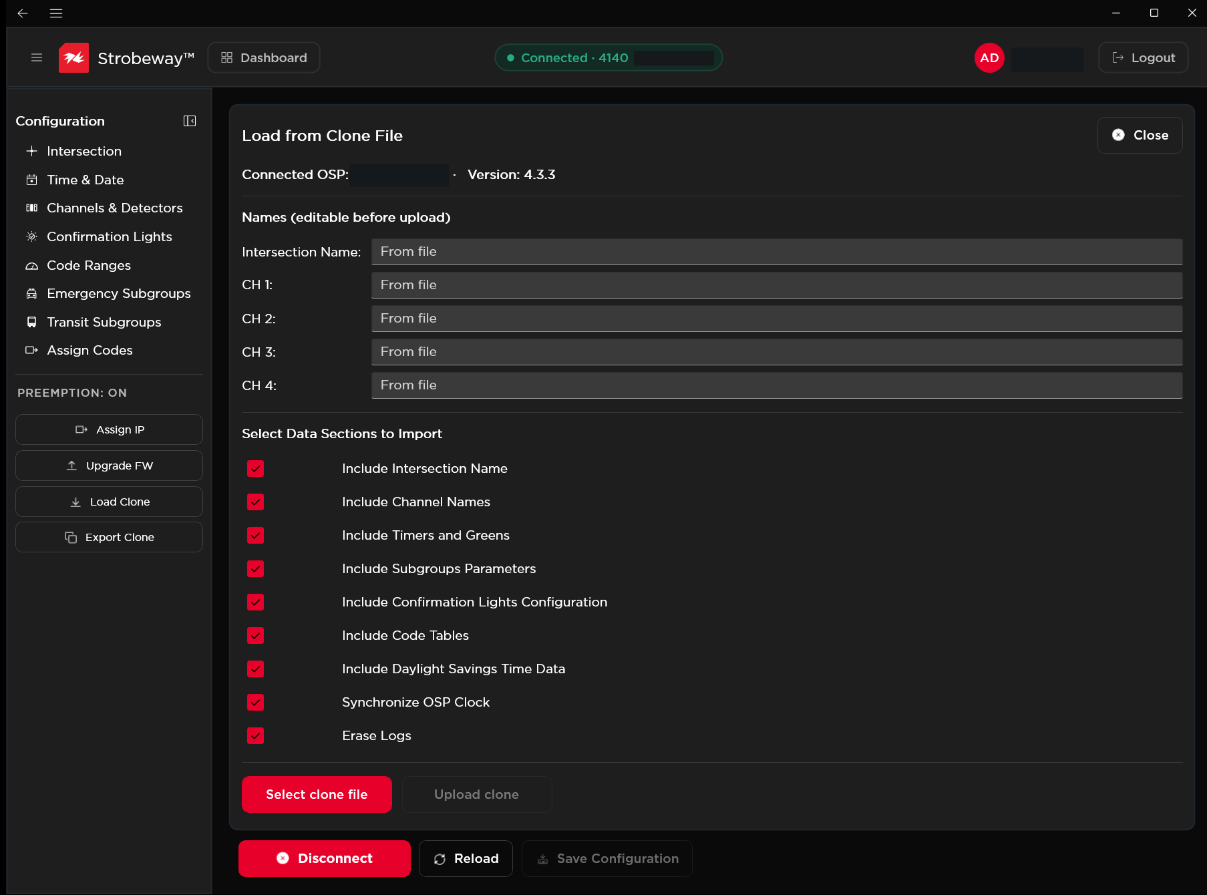1207x895 pixels.
Task: Open Assign Codes section
Action: pyautogui.click(x=90, y=350)
